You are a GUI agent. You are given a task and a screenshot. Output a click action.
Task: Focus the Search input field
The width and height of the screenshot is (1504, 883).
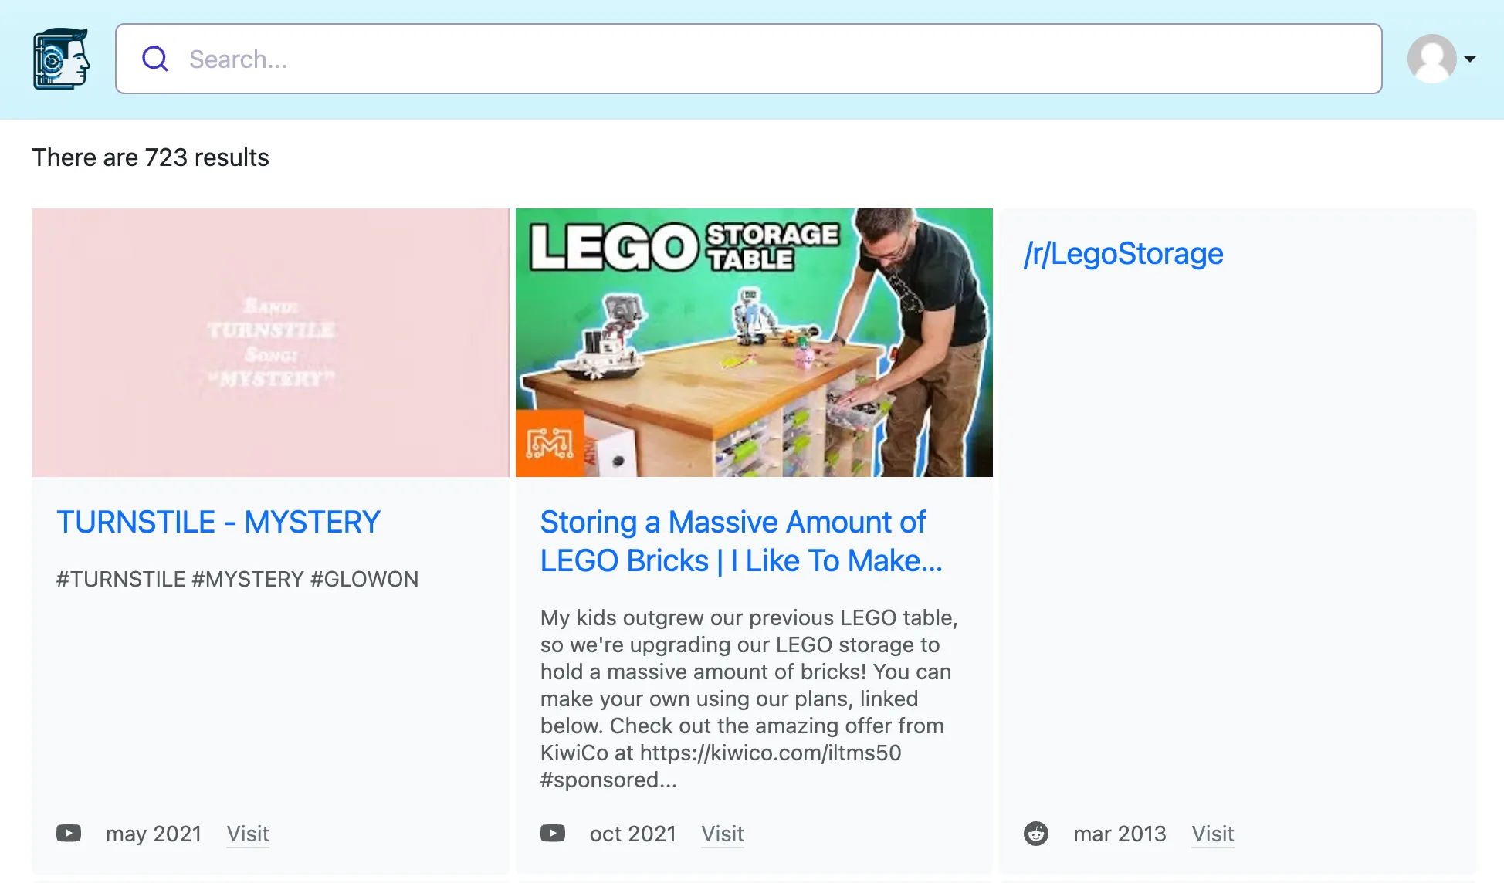tap(748, 59)
